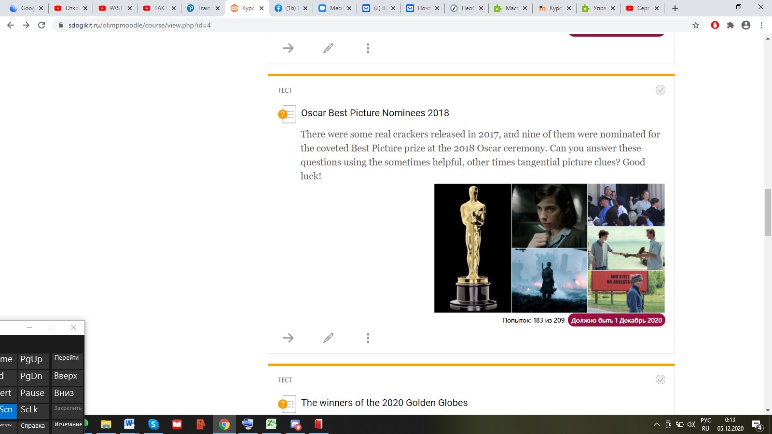
Task: Click the pencil edit icon under Oscar test
Action: (328, 338)
